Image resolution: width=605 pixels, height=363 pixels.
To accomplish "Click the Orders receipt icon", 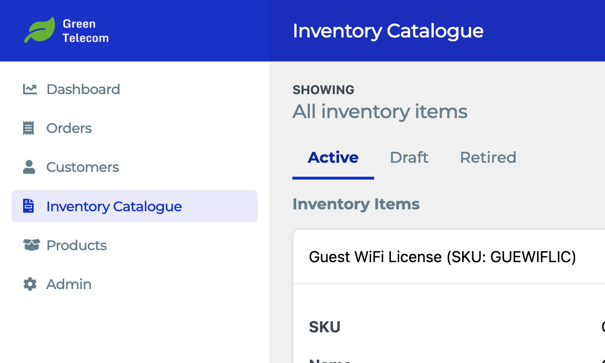I will pyautogui.click(x=29, y=128).
